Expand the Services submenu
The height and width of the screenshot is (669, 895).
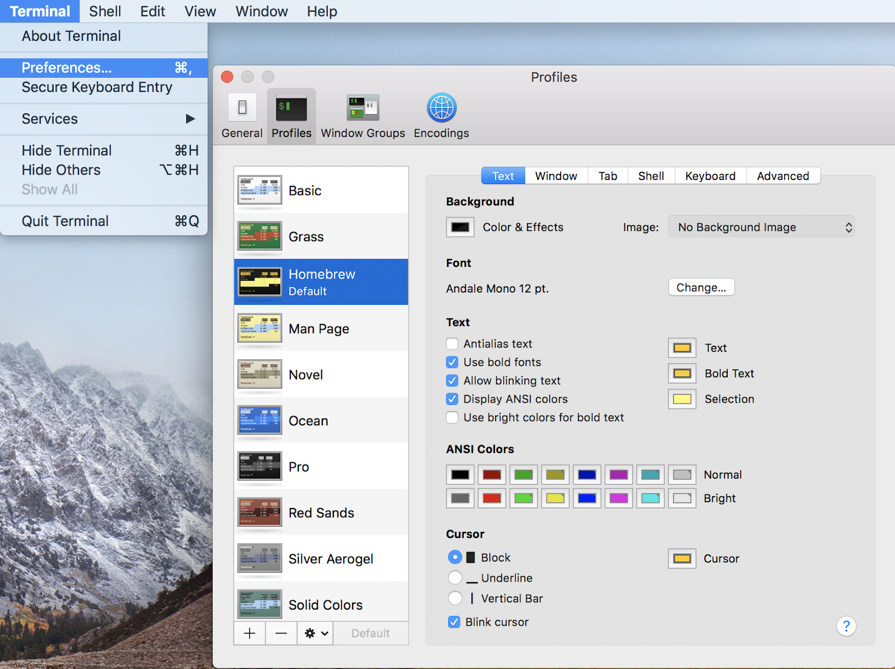coord(104,119)
